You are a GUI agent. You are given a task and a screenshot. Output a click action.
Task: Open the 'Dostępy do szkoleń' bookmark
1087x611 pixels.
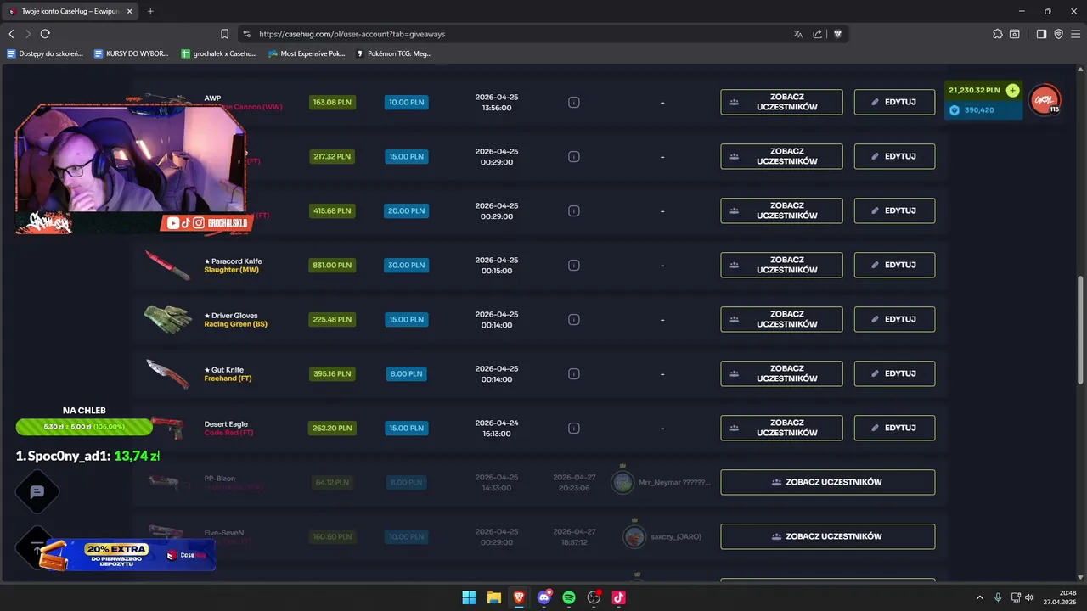(45, 53)
